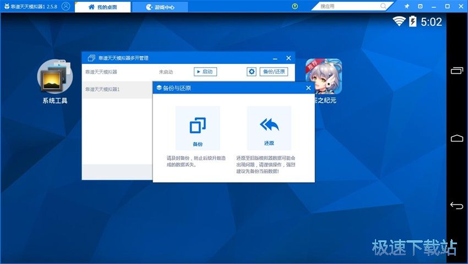Click the 备份/还原 button
The width and height of the screenshot is (468, 264).
[x=274, y=71]
